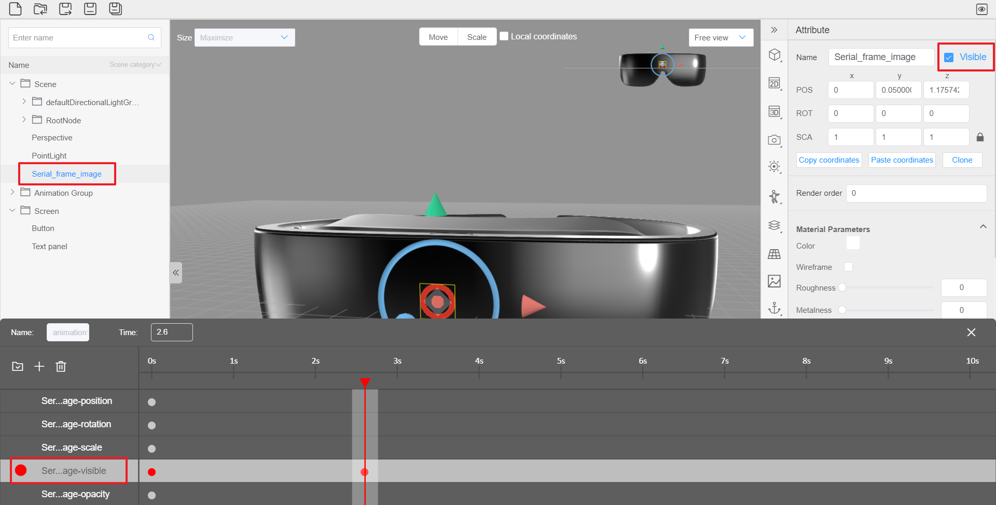Open the Free view dropdown
996x505 pixels.
721,37
